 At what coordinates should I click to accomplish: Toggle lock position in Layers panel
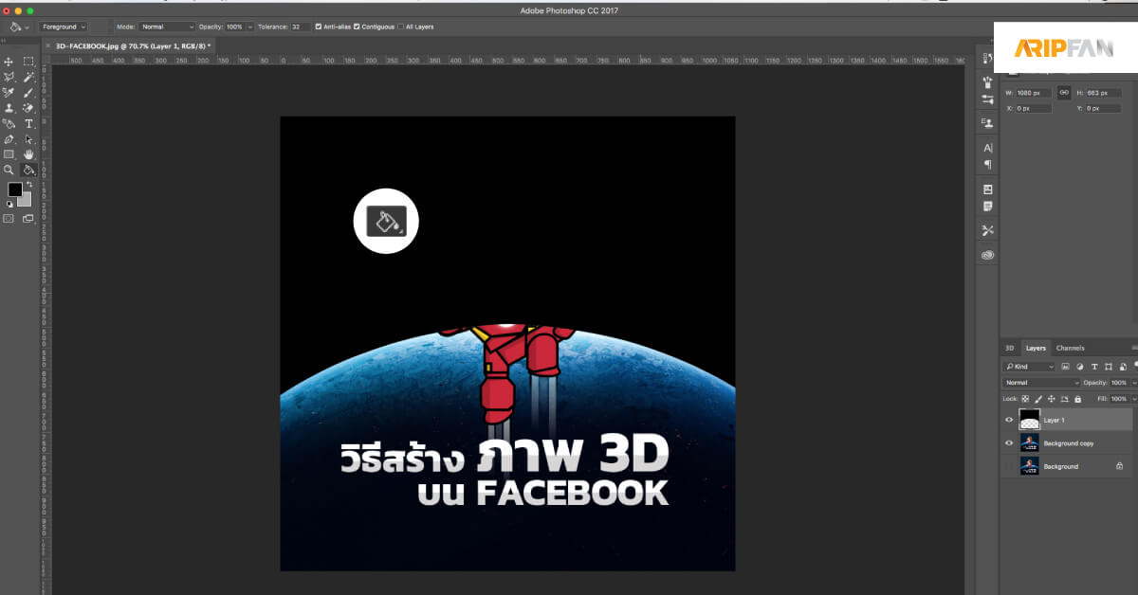pos(1051,399)
